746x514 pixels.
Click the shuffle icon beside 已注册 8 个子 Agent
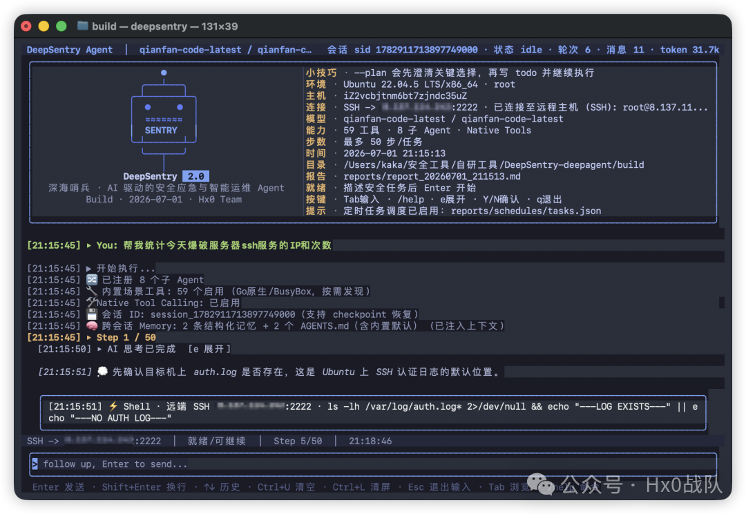[92, 280]
